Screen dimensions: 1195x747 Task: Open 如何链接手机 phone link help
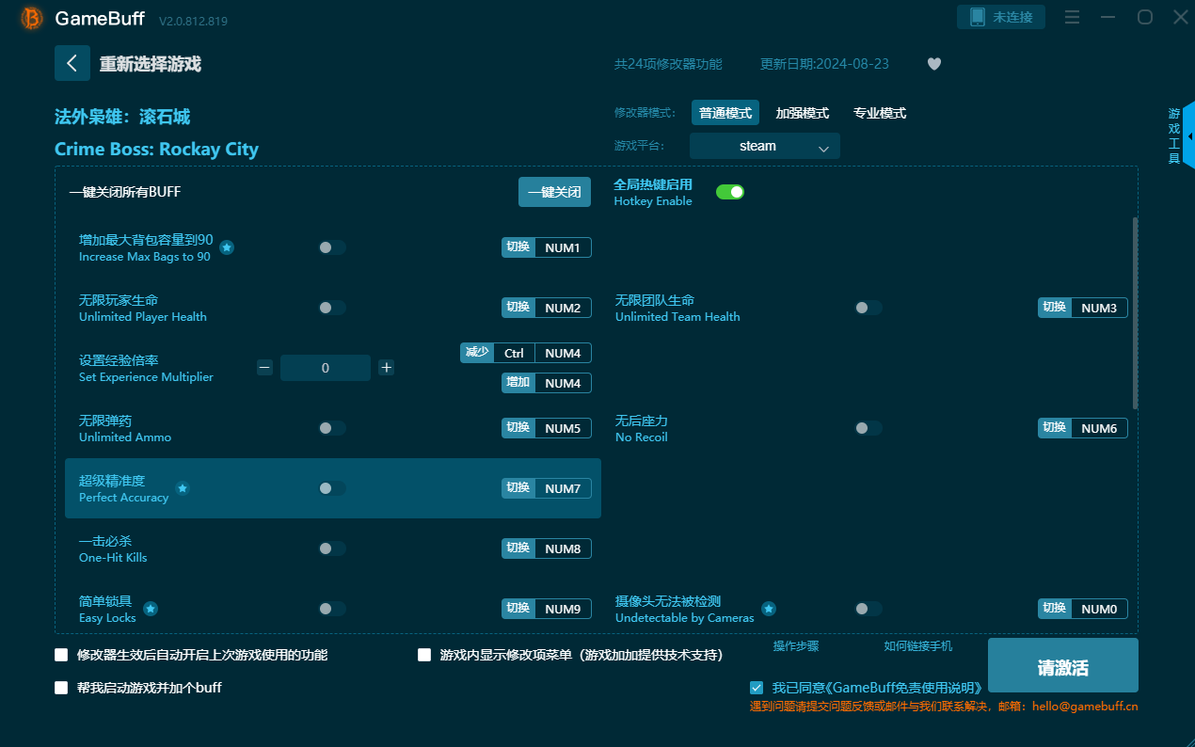(x=918, y=645)
